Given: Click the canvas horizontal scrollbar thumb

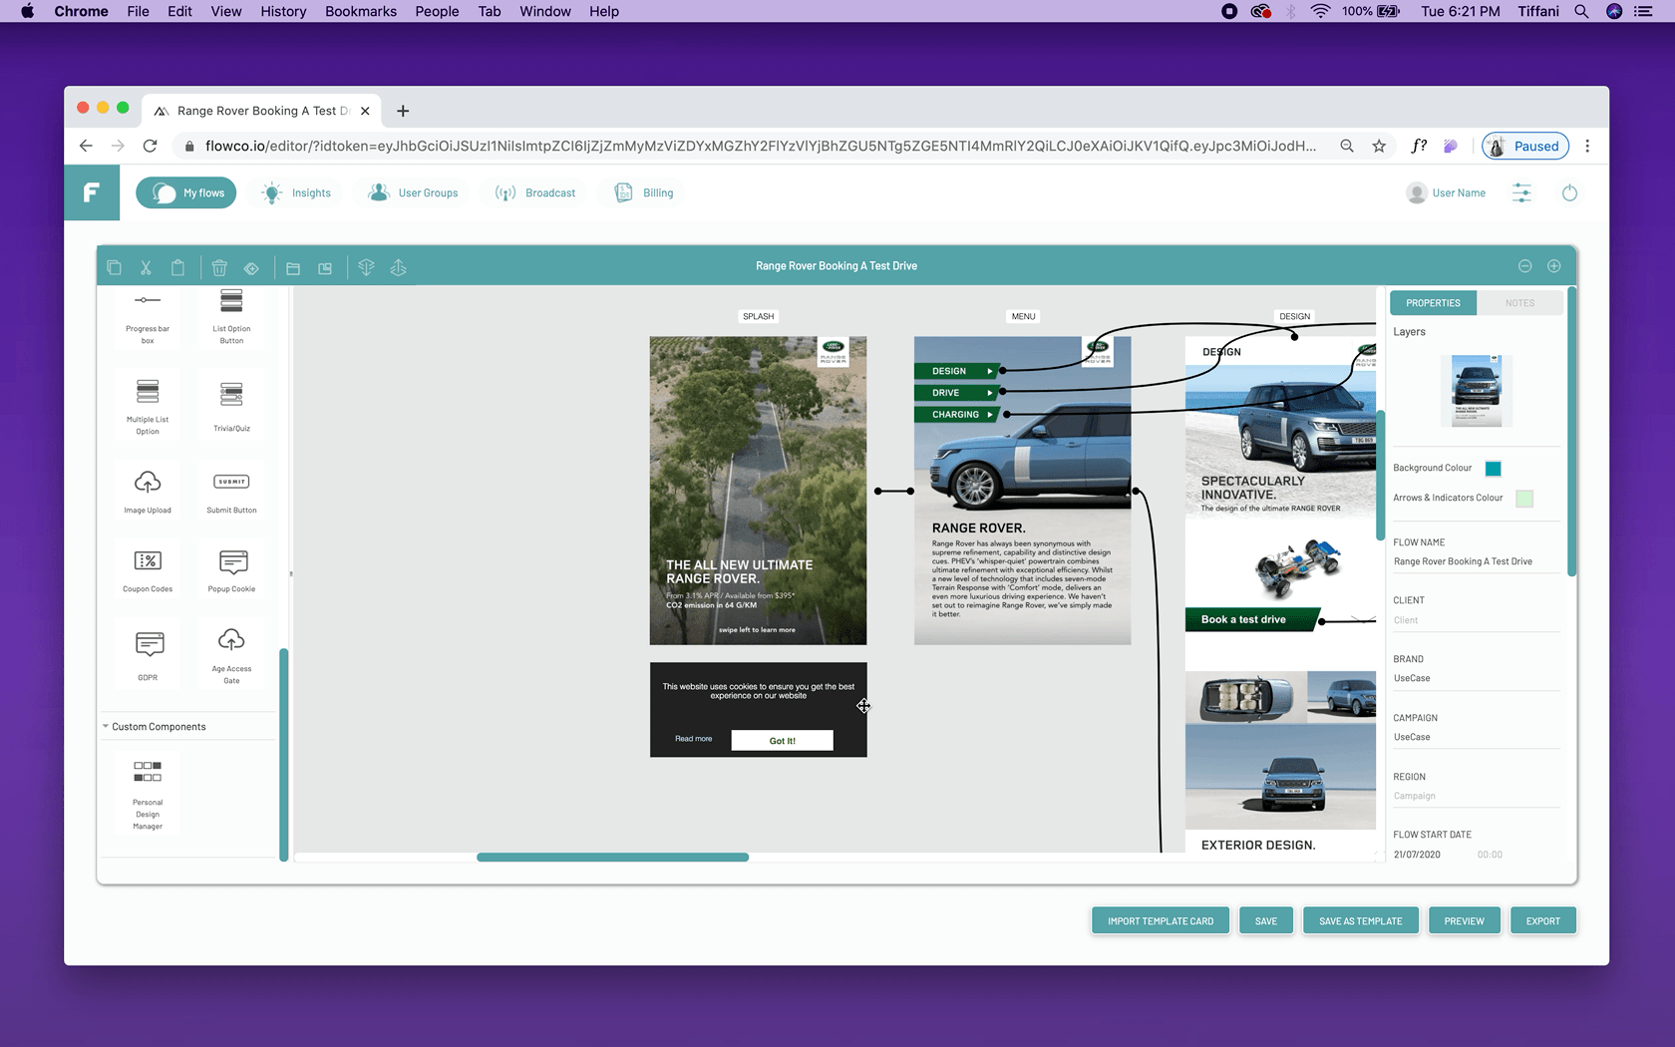Looking at the screenshot, I should click(612, 858).
